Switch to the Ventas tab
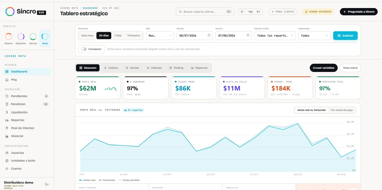This screenshot has width=382, height=190. tap(132, 68)
